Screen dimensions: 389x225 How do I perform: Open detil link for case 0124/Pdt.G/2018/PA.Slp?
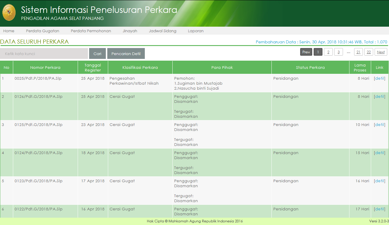coord(380,153)
